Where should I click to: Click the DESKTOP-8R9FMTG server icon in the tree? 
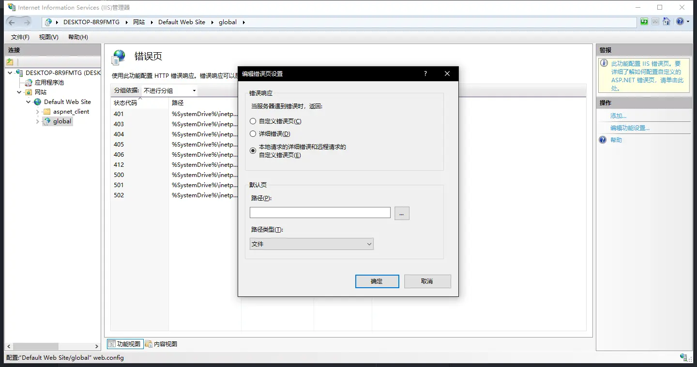coord(19,73)
